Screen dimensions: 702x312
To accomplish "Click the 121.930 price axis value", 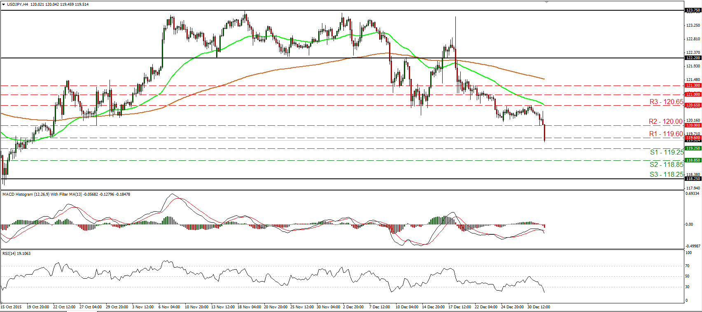I will pos(693,66).
